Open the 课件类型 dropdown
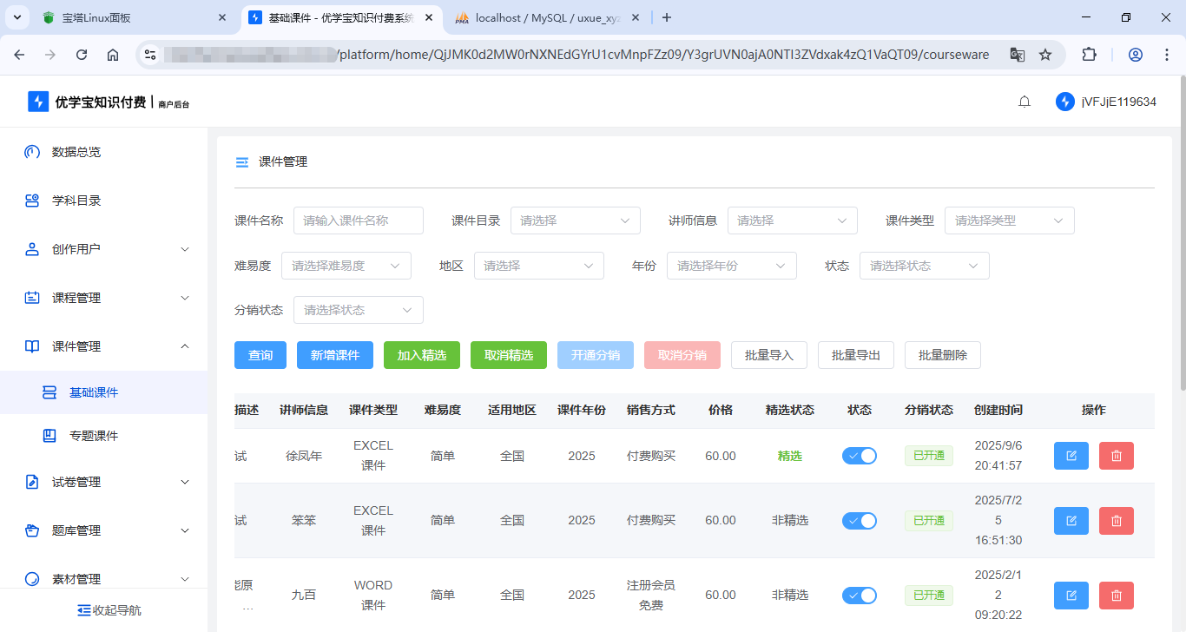This screenshot has width=1186, height=632. pyautogui.click(x=1009, y=221)
